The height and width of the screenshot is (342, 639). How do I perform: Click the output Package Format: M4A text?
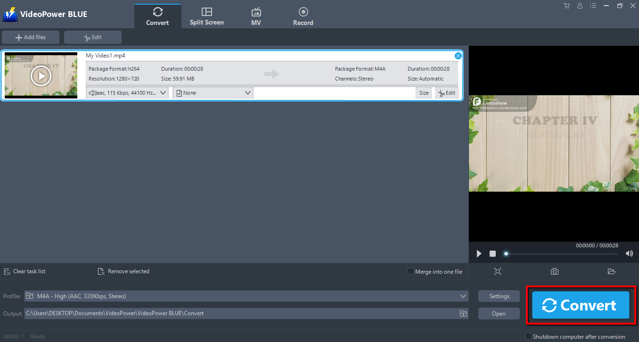coord(360,69)
